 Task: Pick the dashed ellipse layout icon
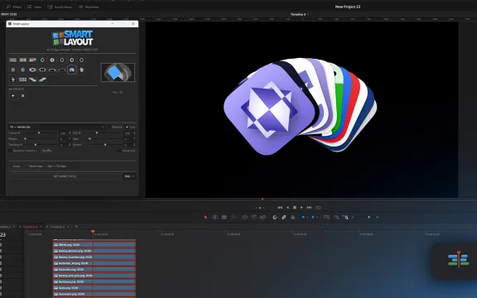pyautogui.click(x=42, y=70)
